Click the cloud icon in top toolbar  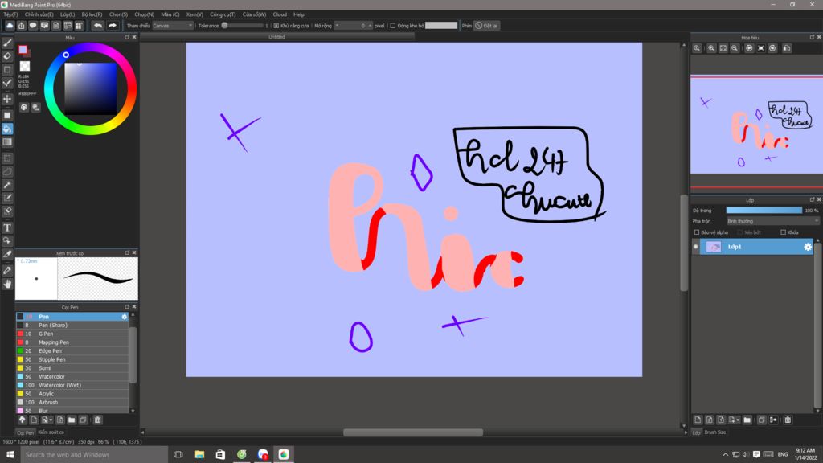[10, 25]
